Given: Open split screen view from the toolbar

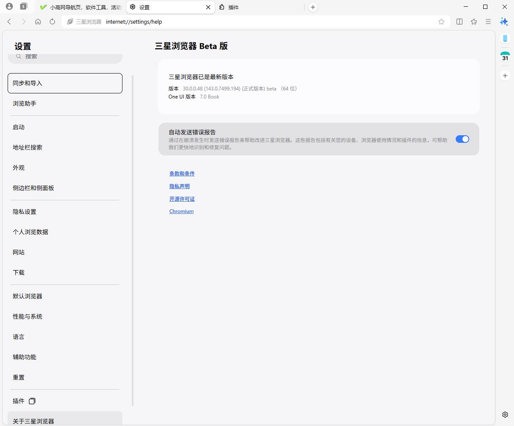Looking at the screenshot, I should [459, 22].
